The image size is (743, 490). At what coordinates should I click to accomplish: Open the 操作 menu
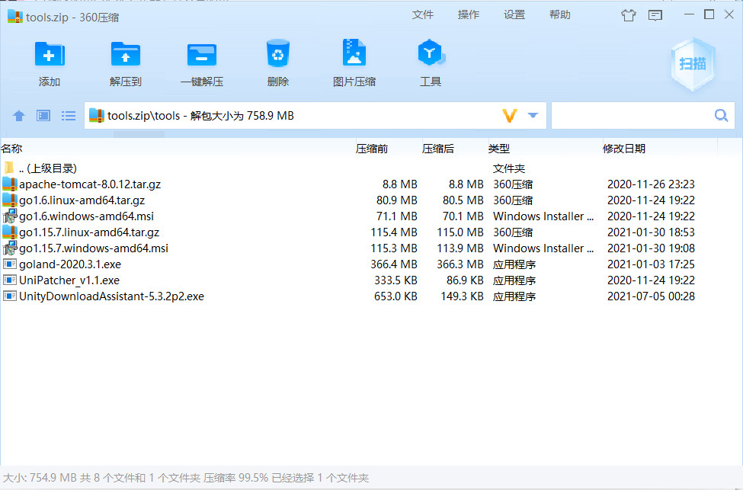point(469,14)
